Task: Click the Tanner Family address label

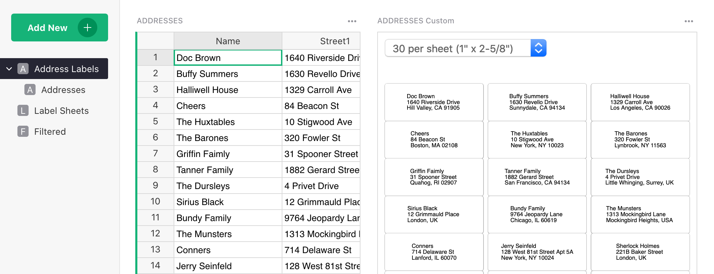Action: (537, 177)
